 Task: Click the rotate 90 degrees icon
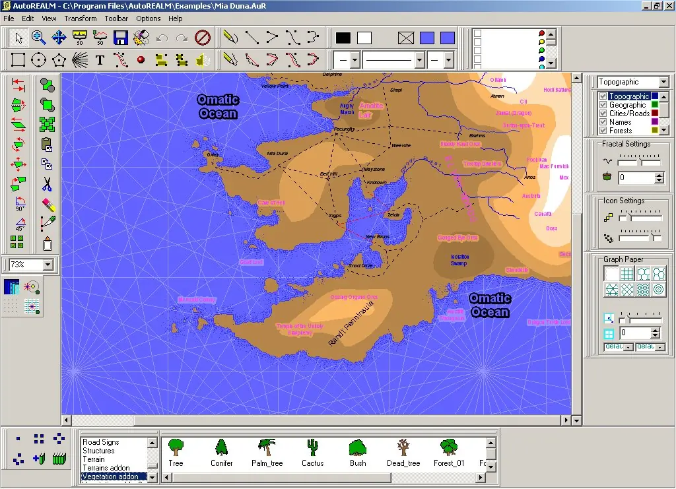click(19, 204)
